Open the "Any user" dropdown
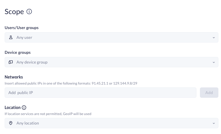The height and width of the screenshot is (134, 221). tap(111, 37)
